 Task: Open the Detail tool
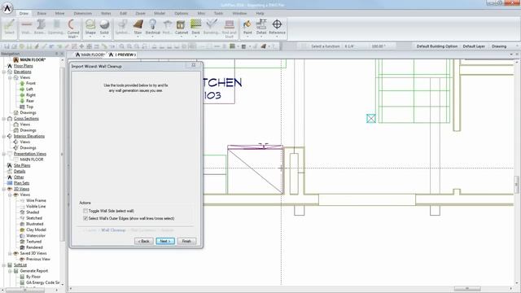pos(261,27)
